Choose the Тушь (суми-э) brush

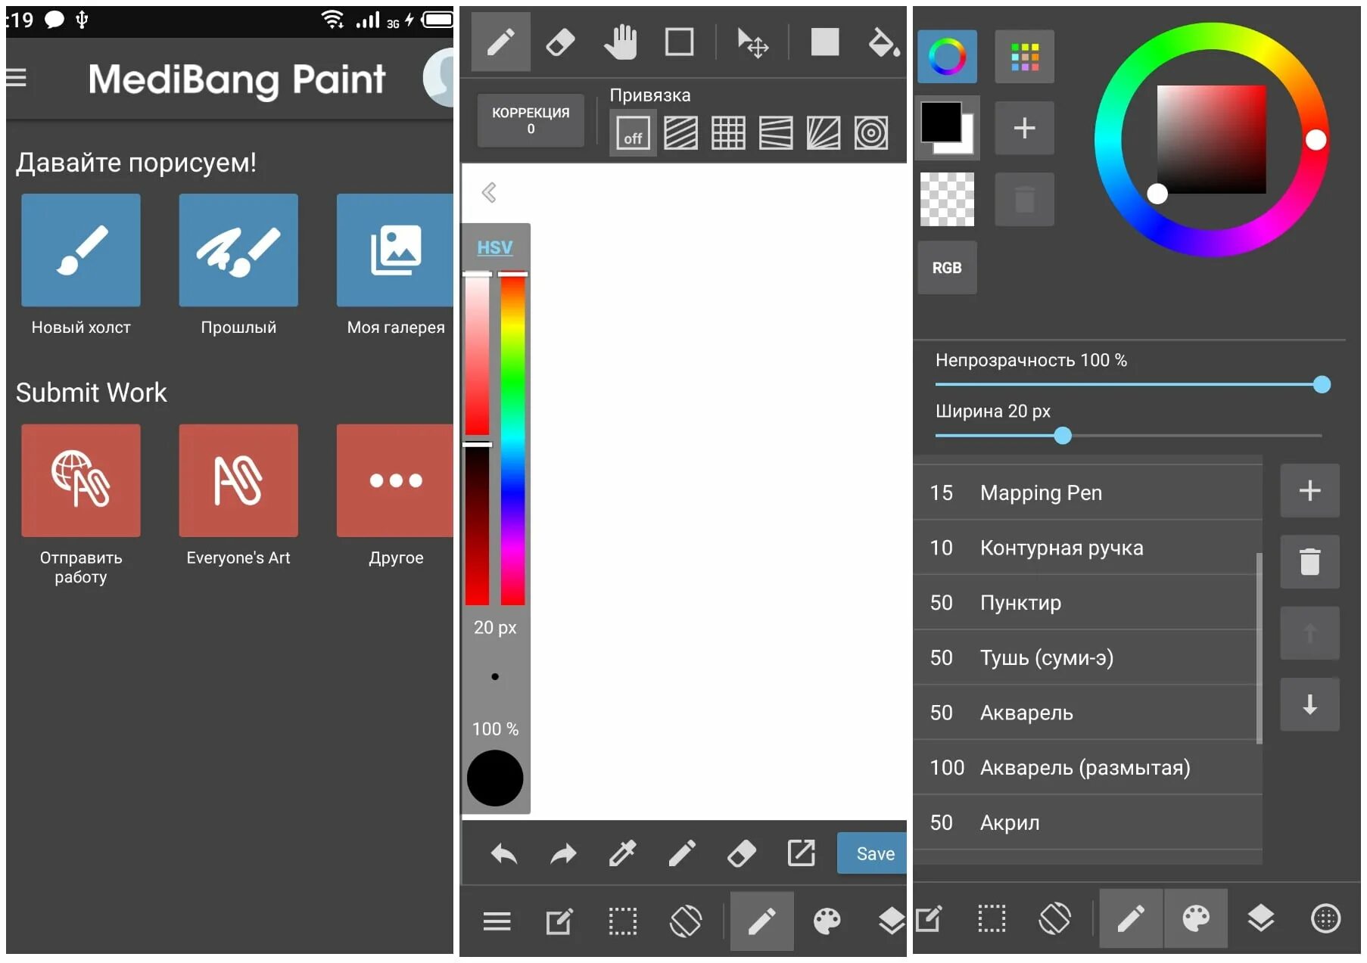(1088, 657)
